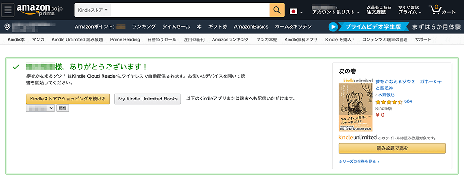
Task: Go to Amazon.co.jp Prime logo
Action: point(39,10)
